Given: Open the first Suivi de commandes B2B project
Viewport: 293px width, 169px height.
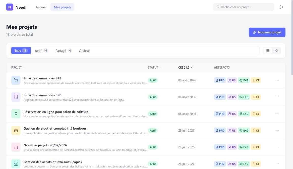Looking at the screenshot, I should point(42,78).
